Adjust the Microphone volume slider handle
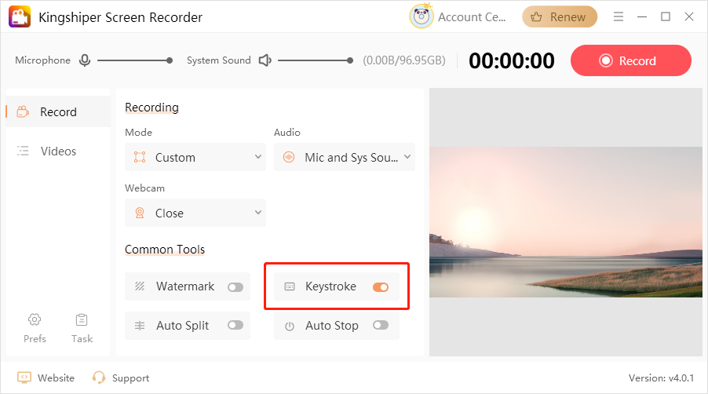Screen dimensions: 708x394 [170, 60]
